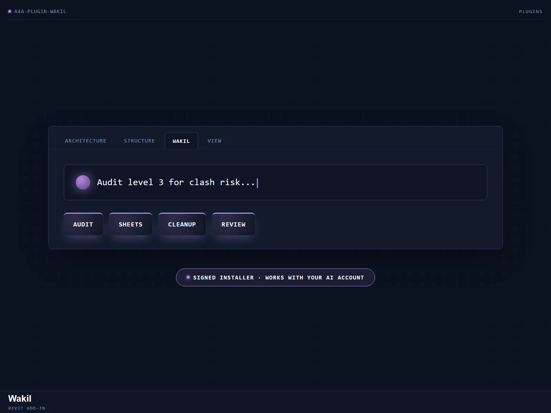Click the Wakil title in the footer
The image size is (551, 413).
(x=20, y=399)
